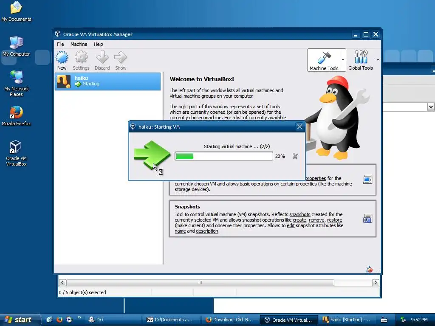Open Mozilla Firefox desktop shortcut
Screen dimensions: 435x326
pyautogui.click(x=16, y=116)
